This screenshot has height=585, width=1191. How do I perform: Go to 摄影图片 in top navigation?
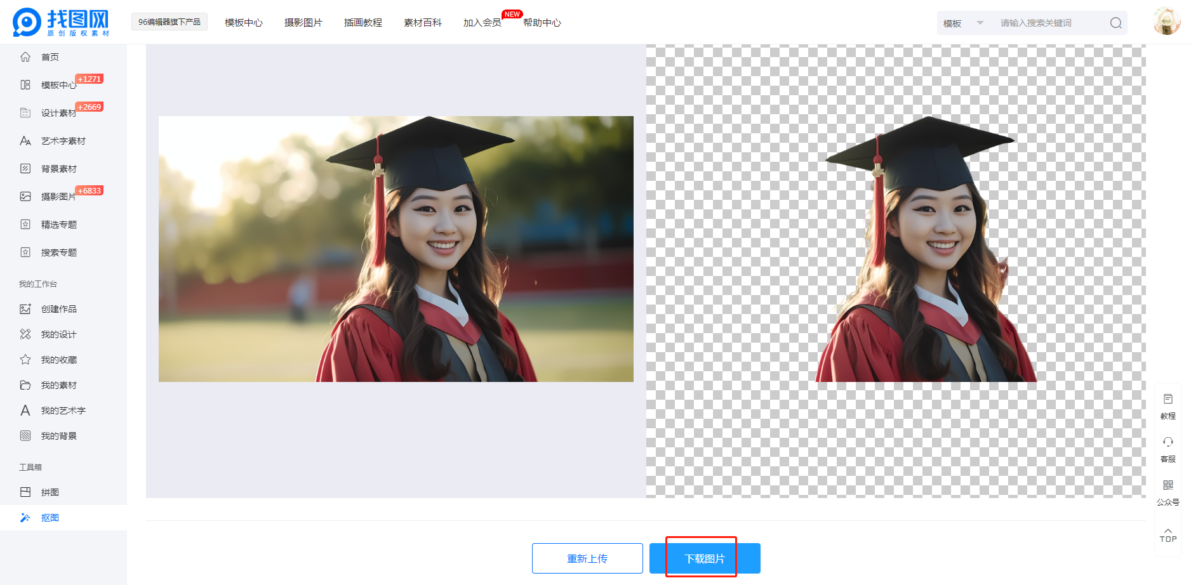coord(303,23)
